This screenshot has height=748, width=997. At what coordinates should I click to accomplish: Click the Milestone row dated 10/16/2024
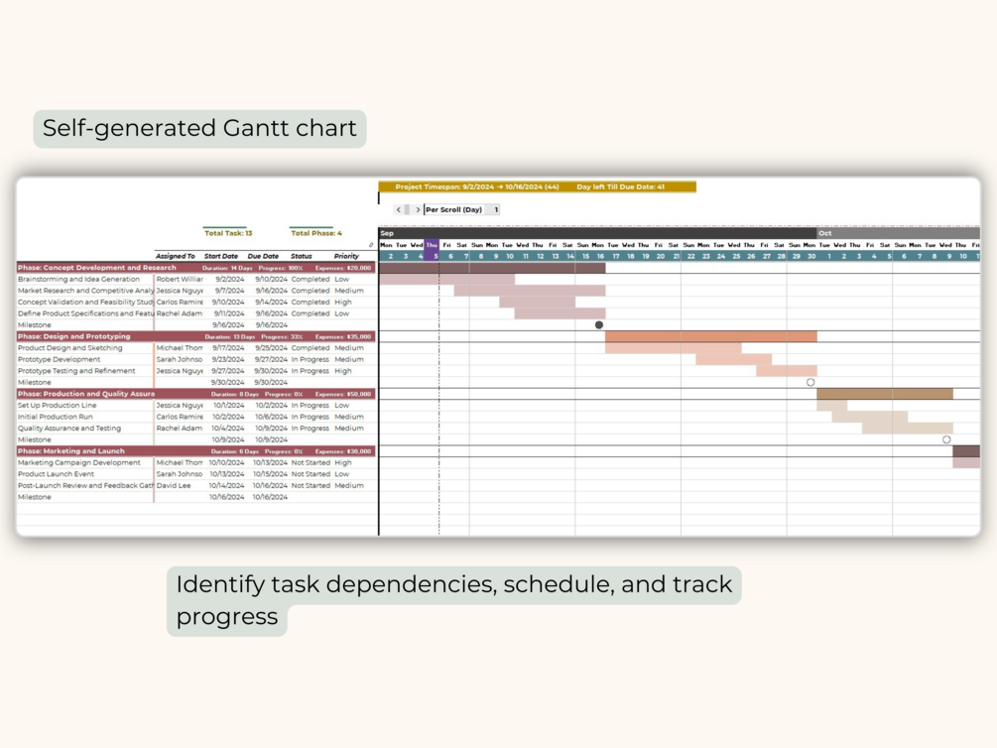pos(195,497)
